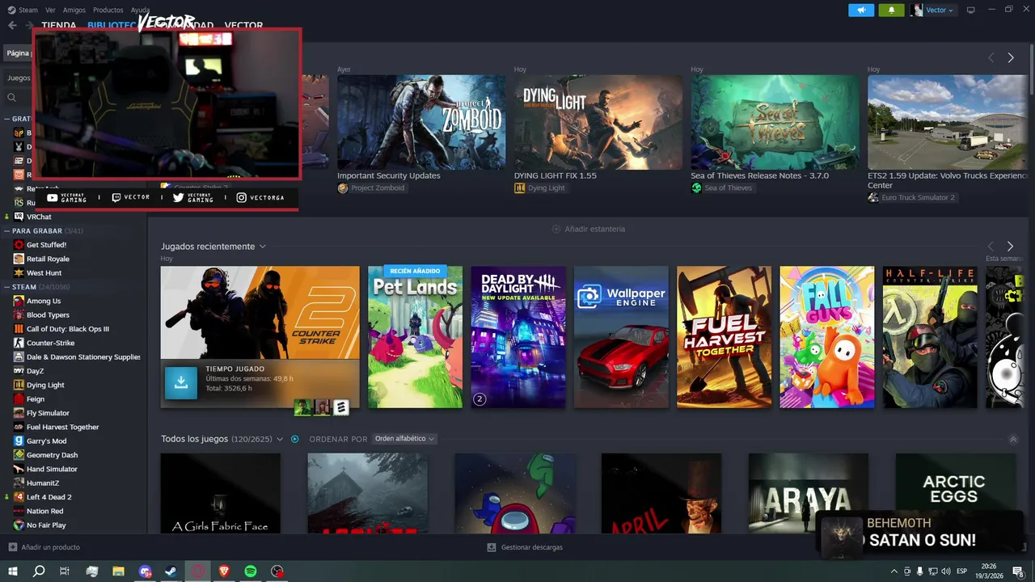This screenshot has width=1035, height=582.
Task: Click the volume icon in system tray
Action: tap(947, 571)
